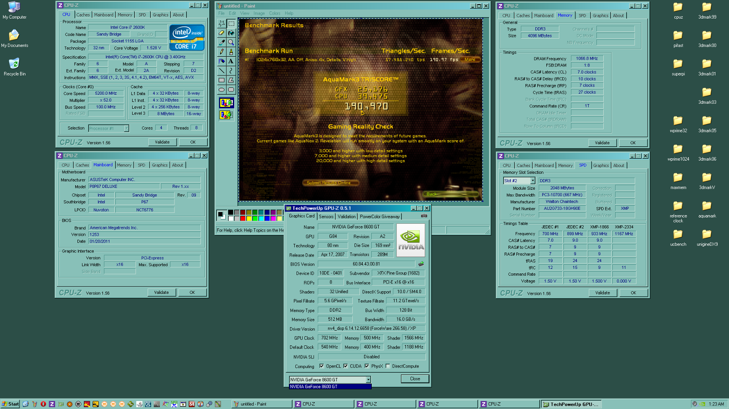Select the Brush tool in Paint
The width and height of the screenshot is (729, 409).
[x=231, y=51]
